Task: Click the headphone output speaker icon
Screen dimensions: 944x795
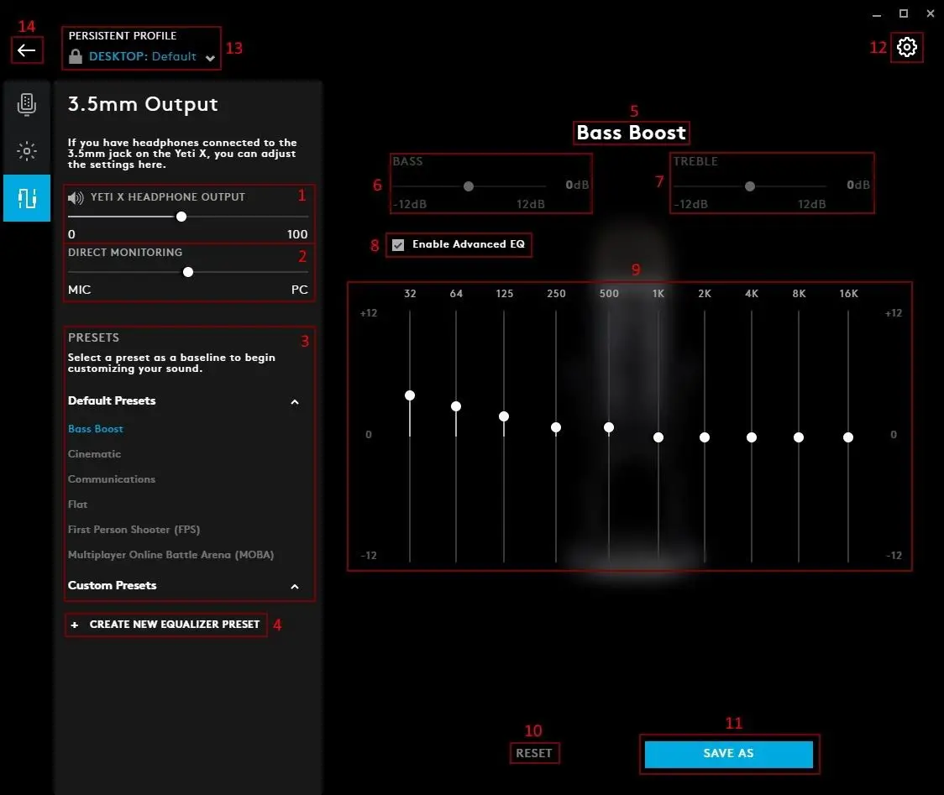Action: point(76,197)
